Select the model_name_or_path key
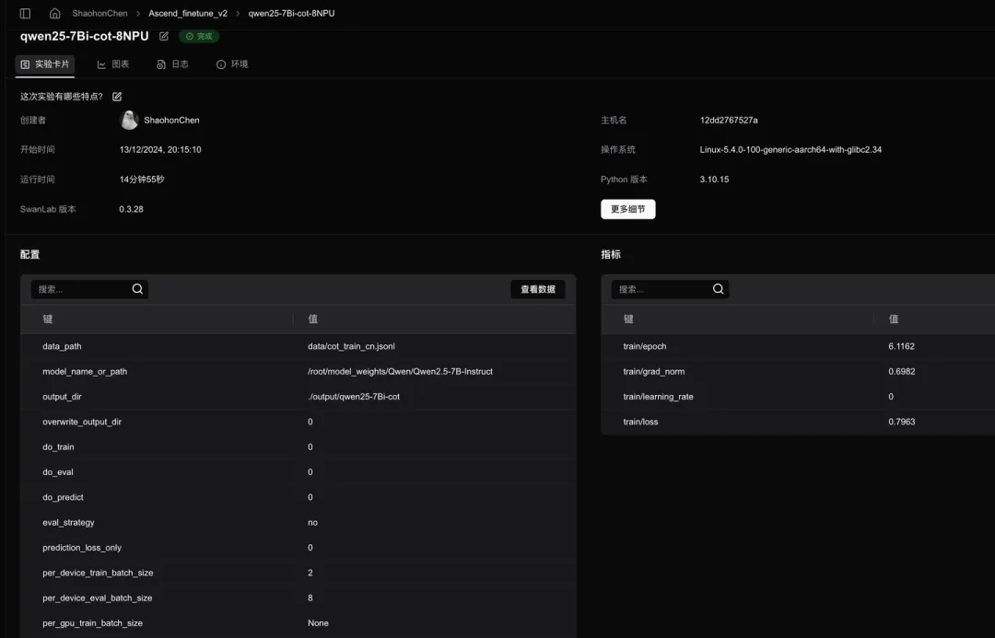 (85, 372)
